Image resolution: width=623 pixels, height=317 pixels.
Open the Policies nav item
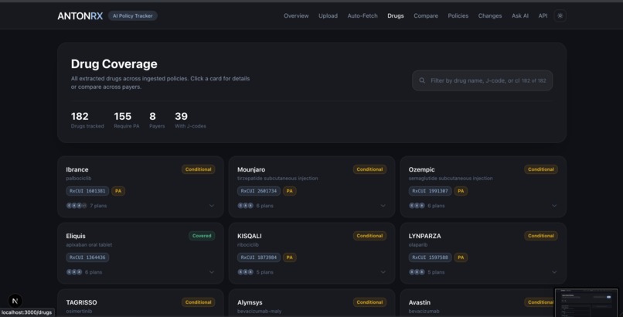[x=458, y=16]
